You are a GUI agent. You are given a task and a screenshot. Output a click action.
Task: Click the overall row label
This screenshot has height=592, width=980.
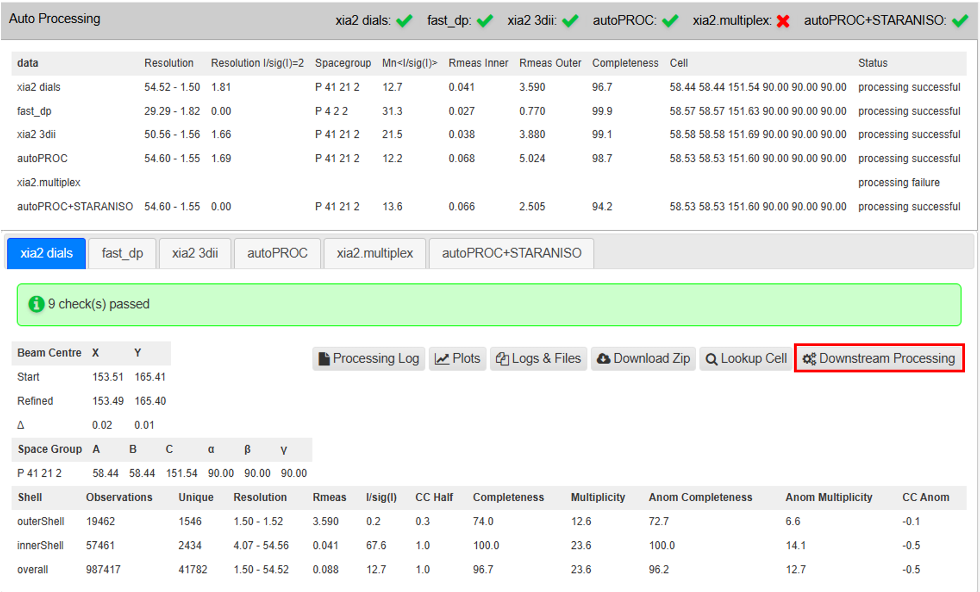[x=32, y=570]
